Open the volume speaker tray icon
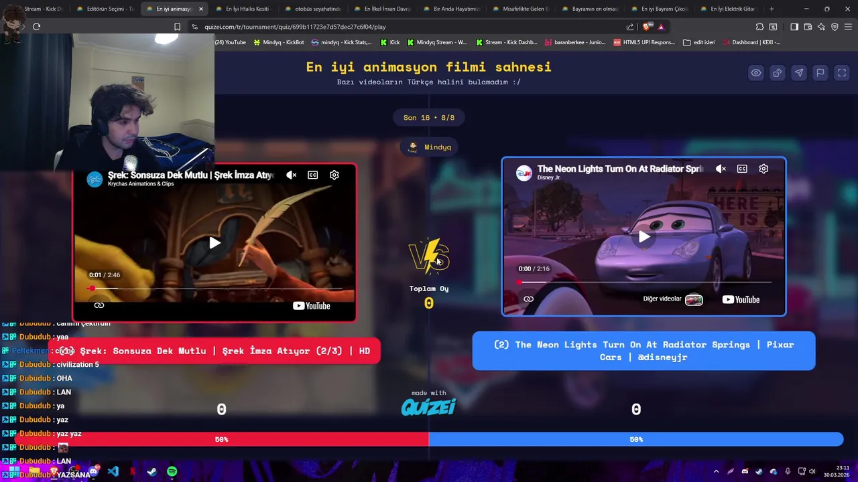Viewport: 858px width, 482px height. click(812, 472)
